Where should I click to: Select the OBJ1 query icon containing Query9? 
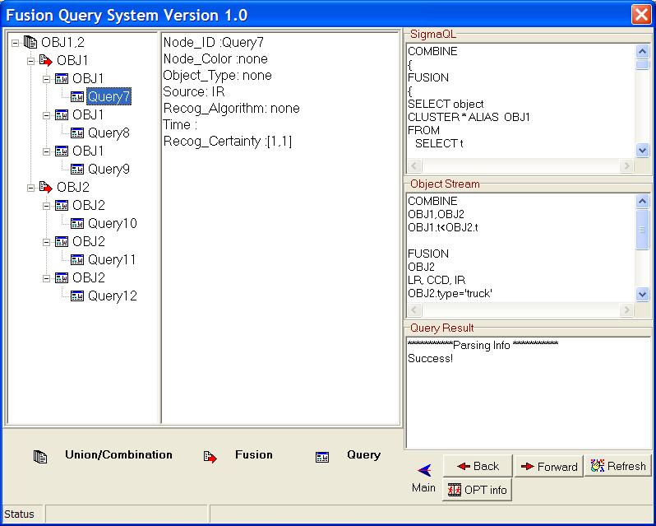coord(62,151)
